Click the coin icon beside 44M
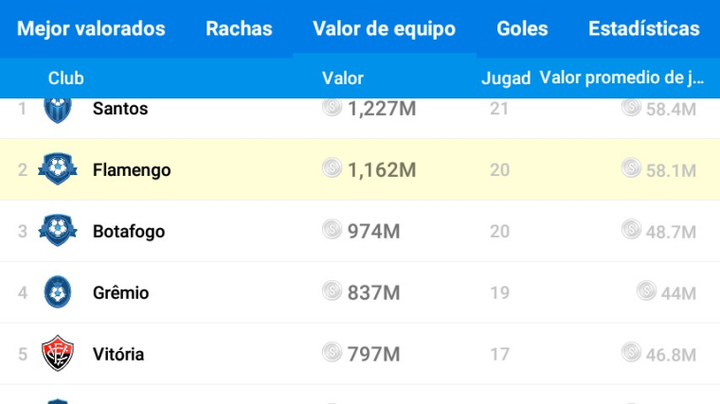Image resolution: width=720 pixels, height=404 pixels. pyautogui.click(x=646, y=290)
